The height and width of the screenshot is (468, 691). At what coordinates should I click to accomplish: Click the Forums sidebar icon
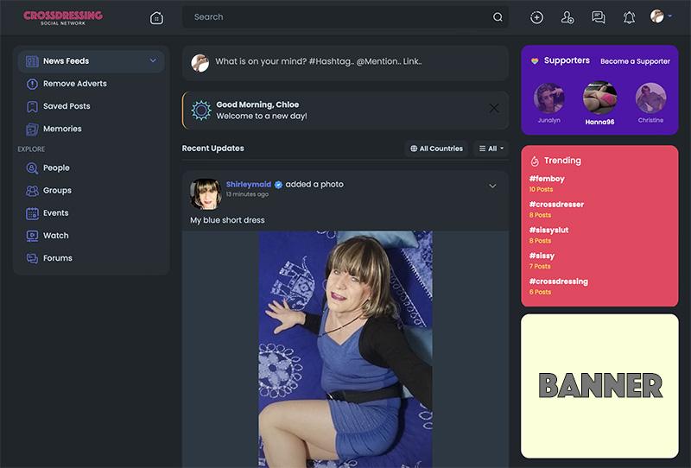coord(32,258)
